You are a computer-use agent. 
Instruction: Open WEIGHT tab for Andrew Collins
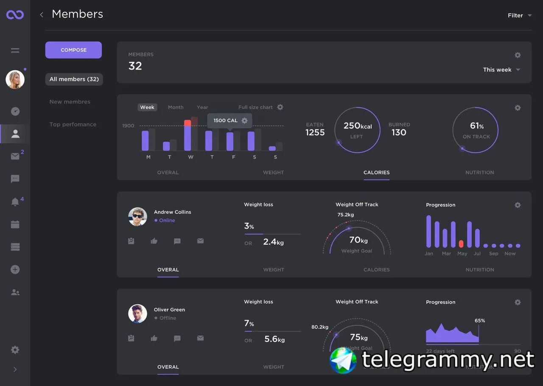pos(274,270)
